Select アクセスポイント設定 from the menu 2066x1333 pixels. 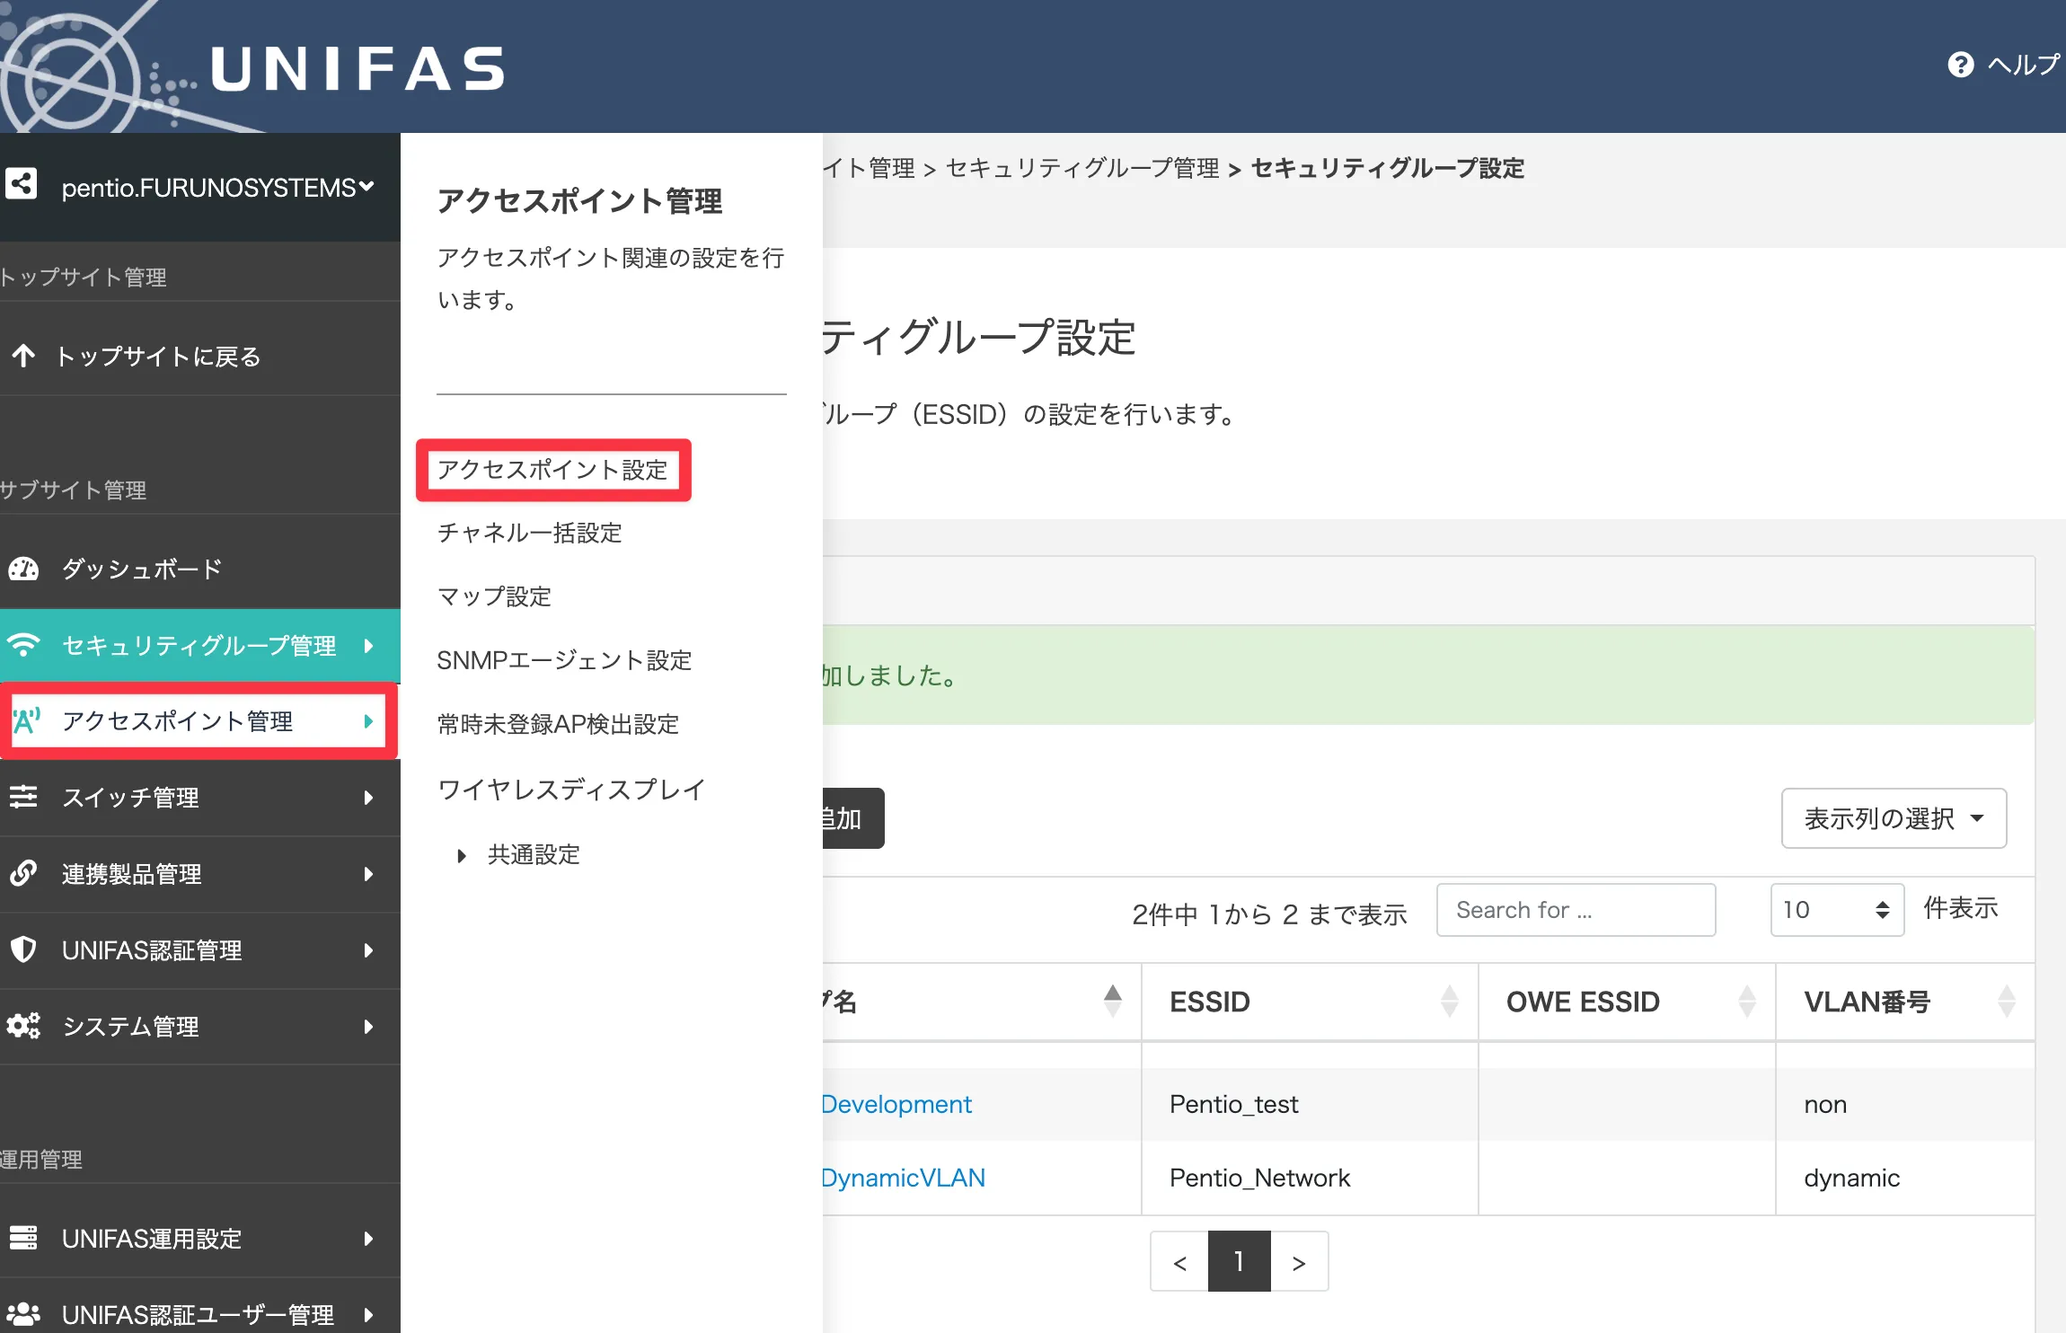tap(553, 470)
